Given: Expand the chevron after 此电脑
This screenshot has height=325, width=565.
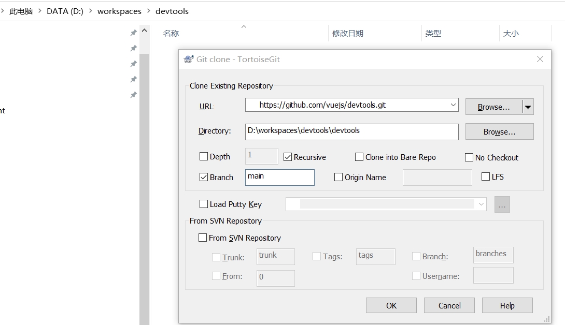Looking at the screenshot, I should click(40, 11).
